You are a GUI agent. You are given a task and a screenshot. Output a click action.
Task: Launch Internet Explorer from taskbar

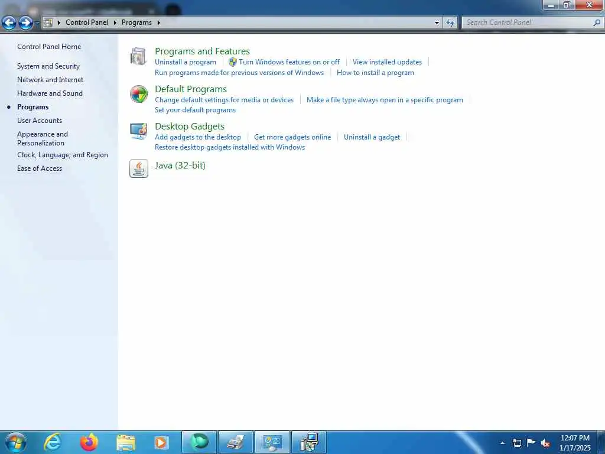pos(53,442)
